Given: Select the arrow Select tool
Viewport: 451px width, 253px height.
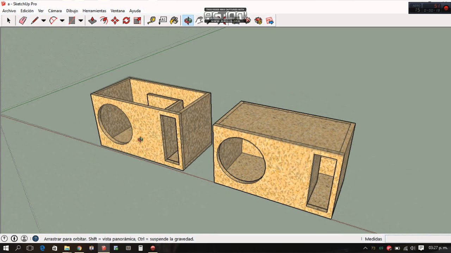Looking at the screenshot, I should [9, 21].
